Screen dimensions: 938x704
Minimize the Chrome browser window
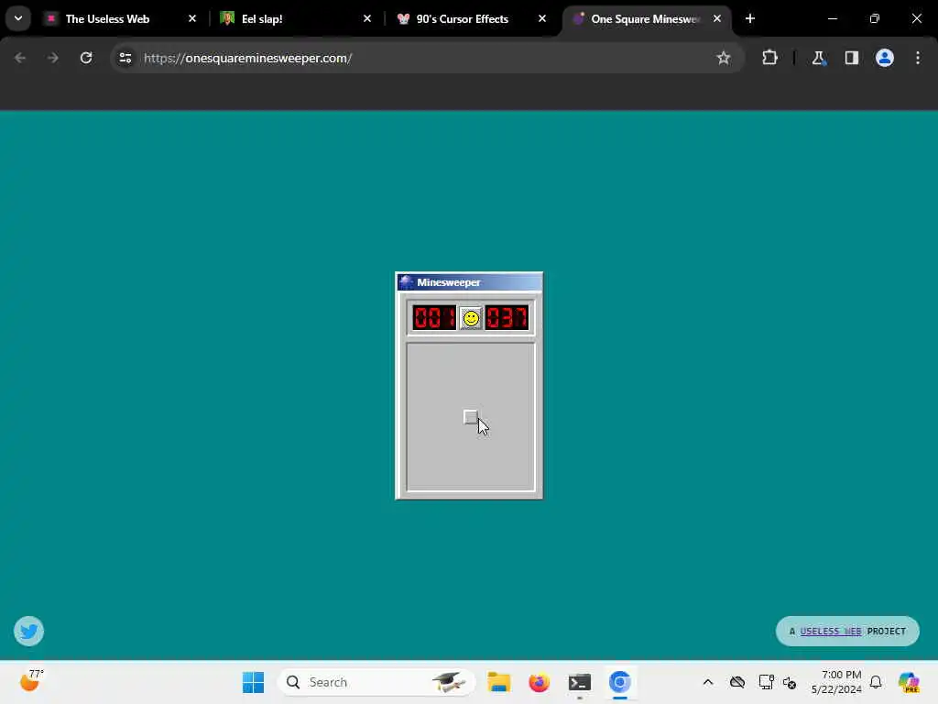(832, 18)
